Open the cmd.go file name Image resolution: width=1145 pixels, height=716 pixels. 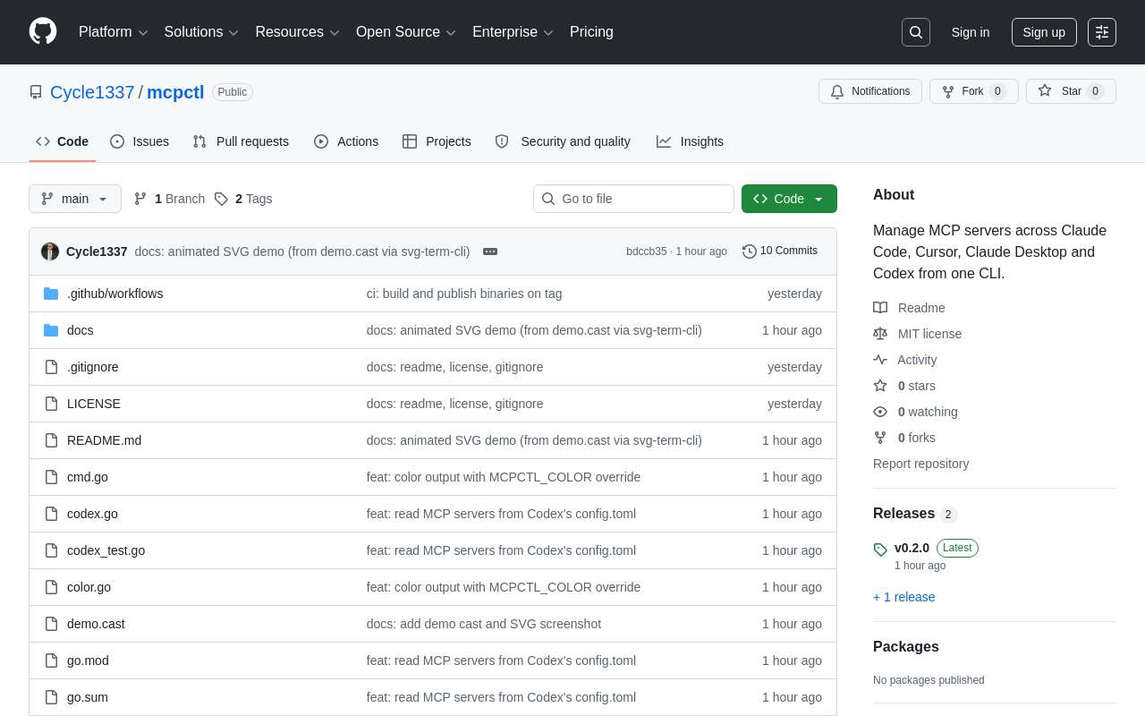click(x=88, y=477)
